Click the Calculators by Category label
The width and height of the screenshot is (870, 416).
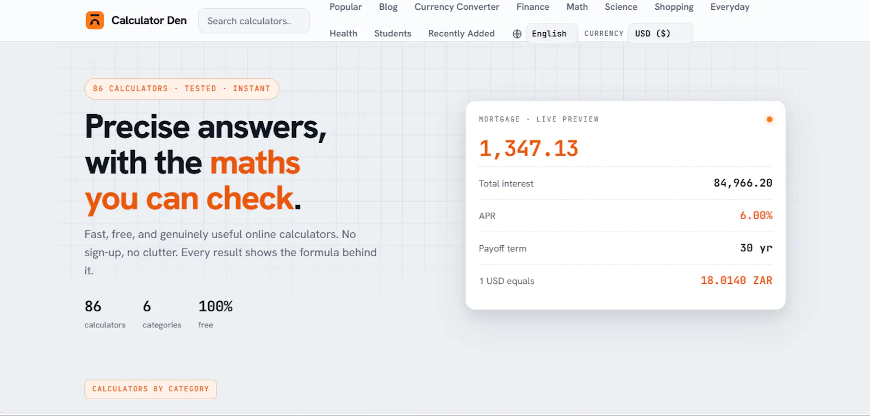pyautogui.click(x=151, y=389)
